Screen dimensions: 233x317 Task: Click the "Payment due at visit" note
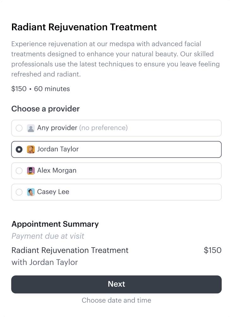pos(48,236)
